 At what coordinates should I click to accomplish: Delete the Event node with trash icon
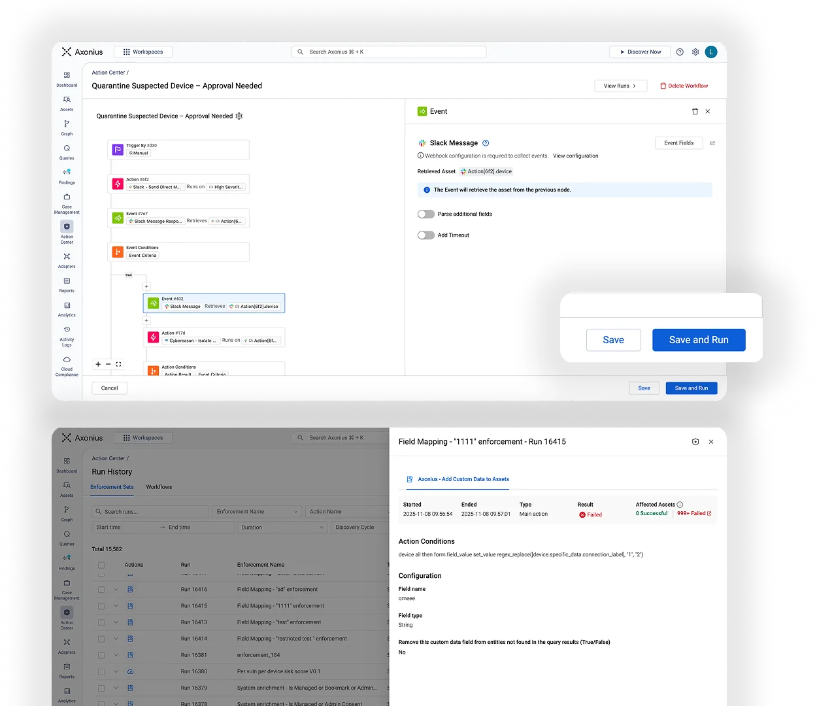(x=695, y=111)
